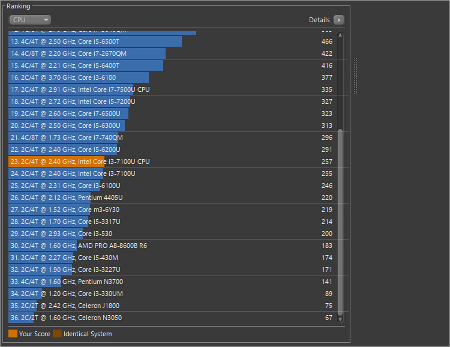450x347 pixels.
Task: Click the ranking list scrollbar thumb
Action: coord(340,222)
